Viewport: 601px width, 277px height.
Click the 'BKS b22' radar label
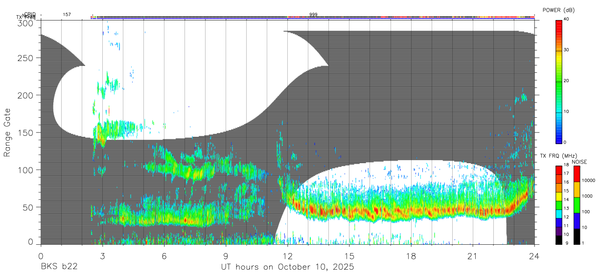59,267
